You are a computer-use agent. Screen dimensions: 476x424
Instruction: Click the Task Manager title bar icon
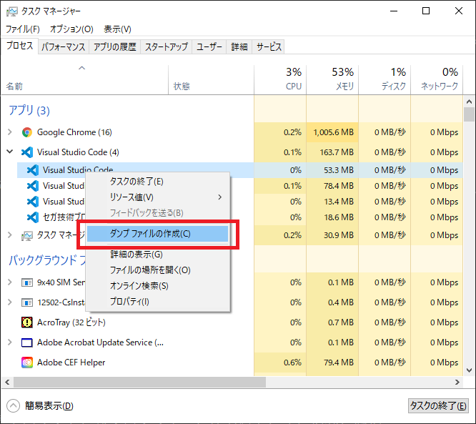tap(12, 11)
